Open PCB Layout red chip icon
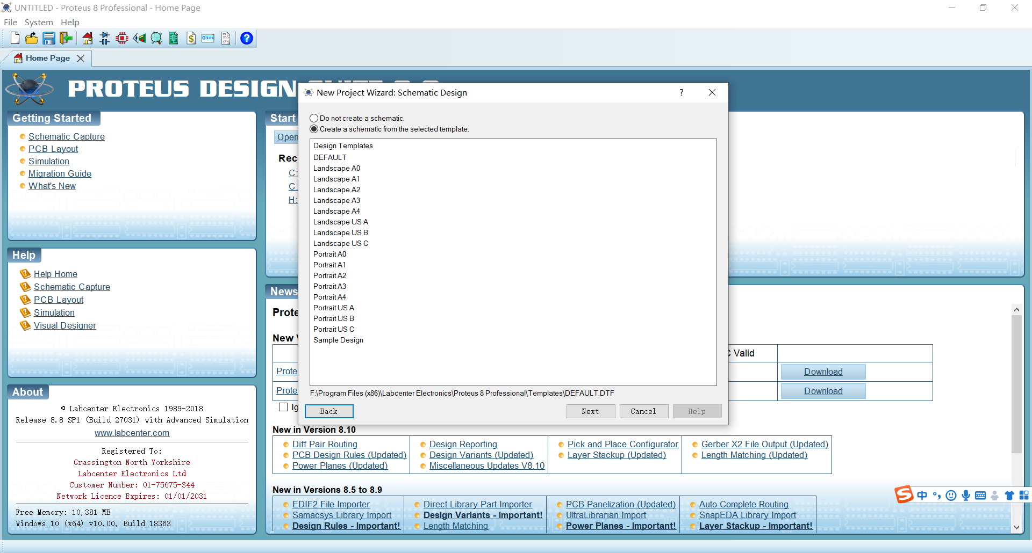Viewport: 1032px width, 553px height. 122,38
